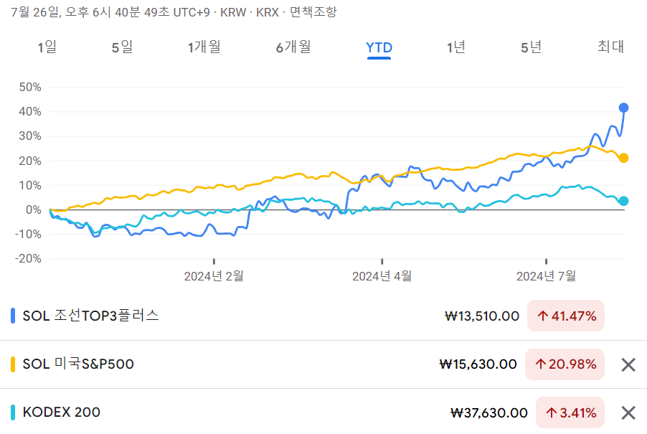
Task: Select the 1일 time range tab
Action: pos(47,47)
